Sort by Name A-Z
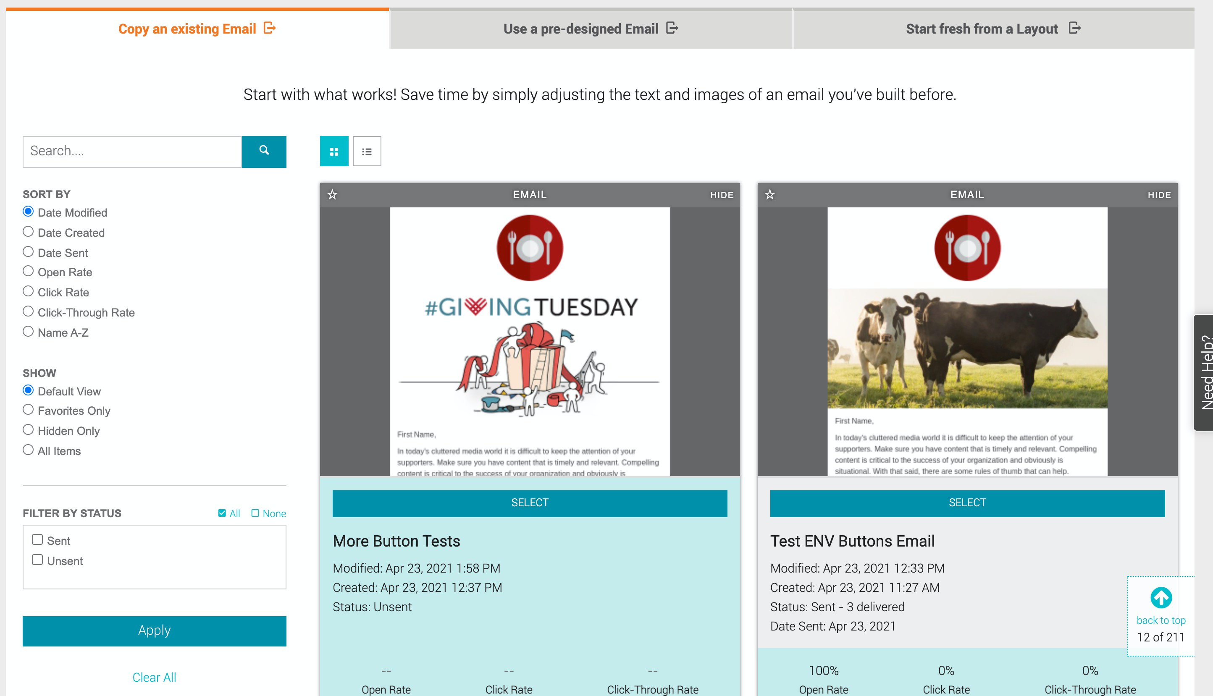 point(28,332)
